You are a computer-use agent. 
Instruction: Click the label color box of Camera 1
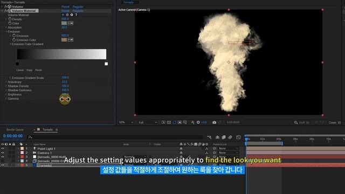tap(22, 153)
